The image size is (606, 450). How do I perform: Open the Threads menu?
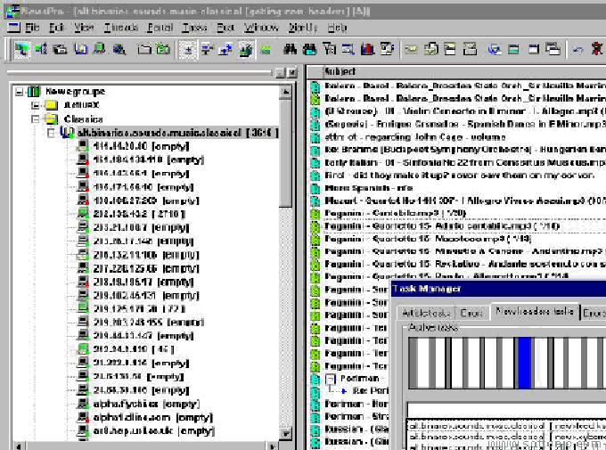121,28
